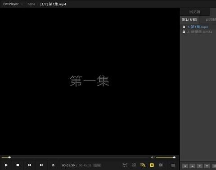Toggle 360 degree video mode
Image resolution: width=216 pixels, height=170 pixels.
(125, 165)
